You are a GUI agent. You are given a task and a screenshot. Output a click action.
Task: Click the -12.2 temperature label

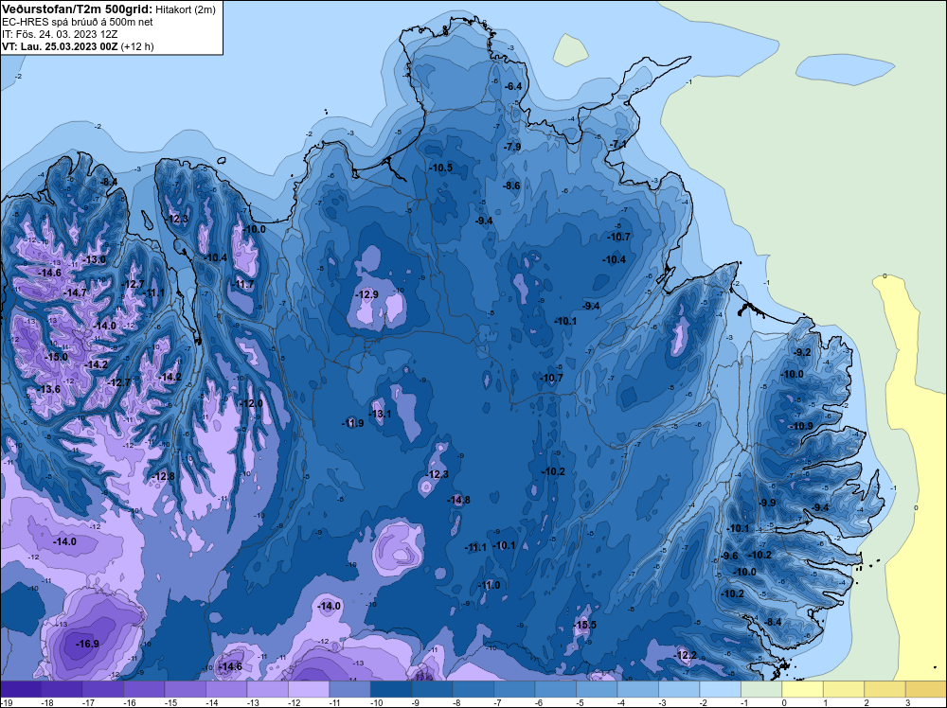(x=686, y=656)
